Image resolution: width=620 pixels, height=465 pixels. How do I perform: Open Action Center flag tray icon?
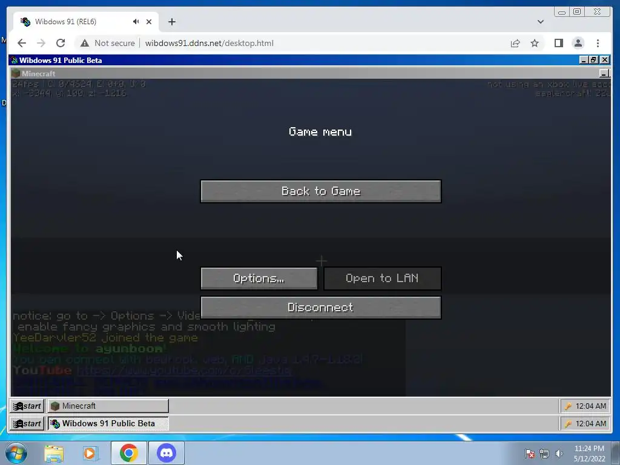(x=530, y=453)
